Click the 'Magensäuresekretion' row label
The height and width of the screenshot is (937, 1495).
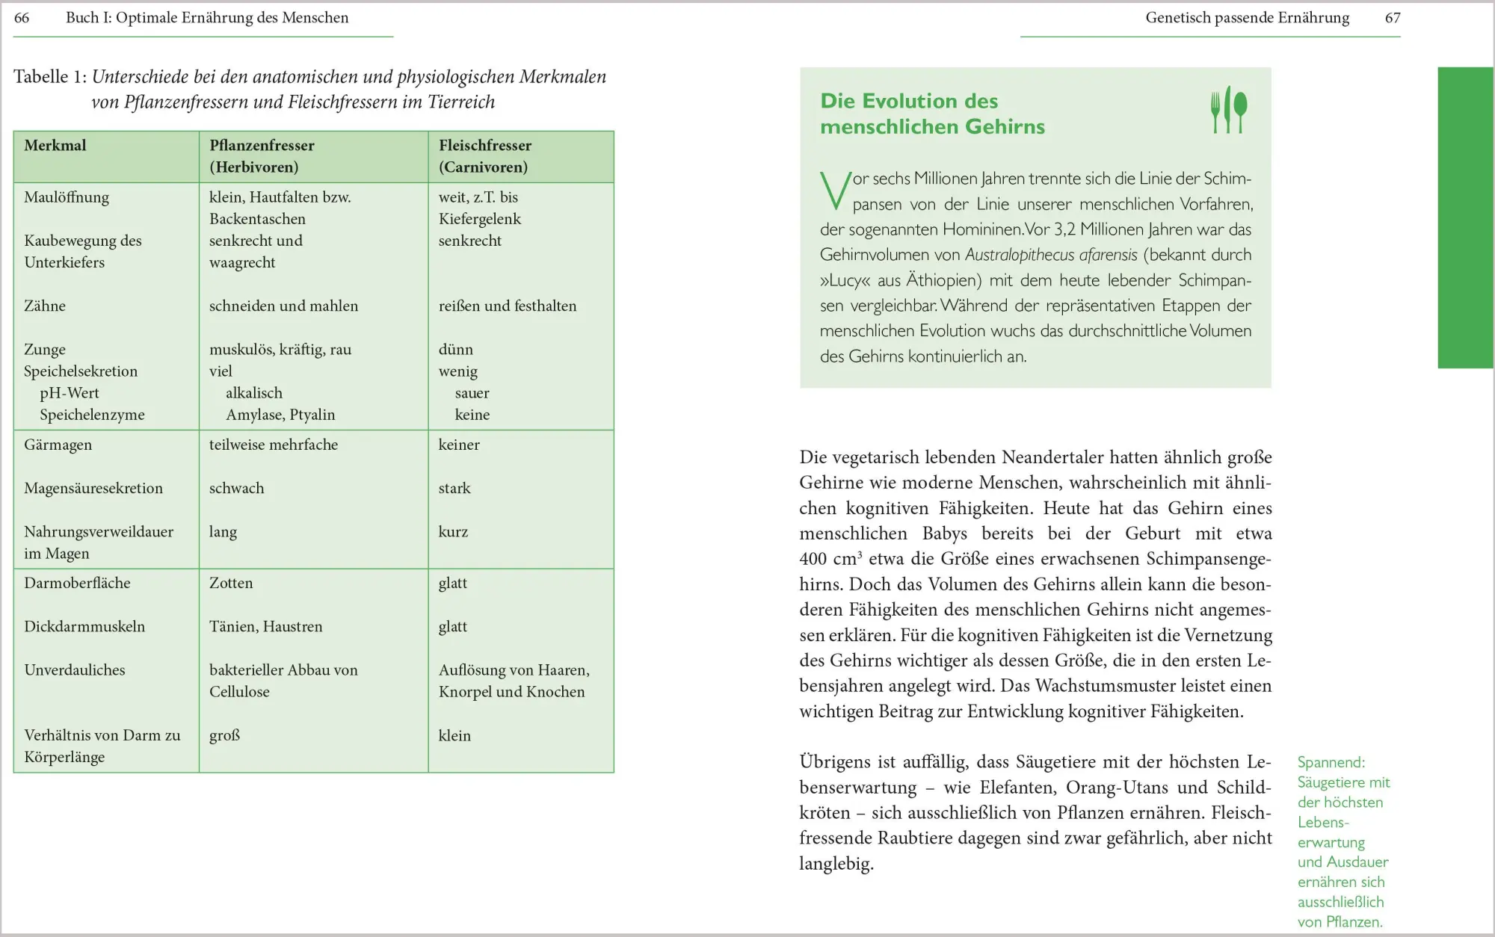tap(93, 489)
